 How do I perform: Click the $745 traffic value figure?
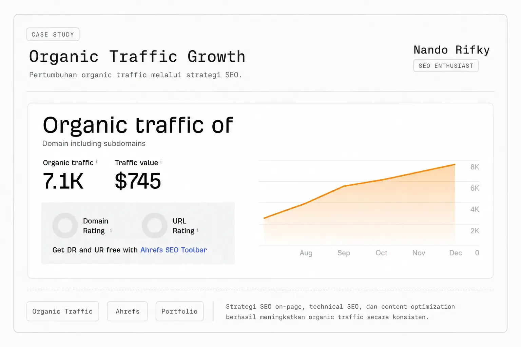click(138, 181)
